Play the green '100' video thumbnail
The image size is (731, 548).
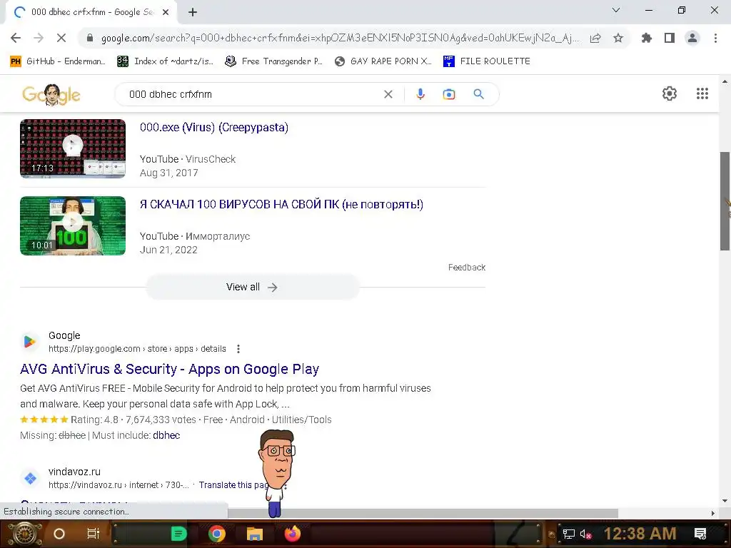tap(73, 225)
